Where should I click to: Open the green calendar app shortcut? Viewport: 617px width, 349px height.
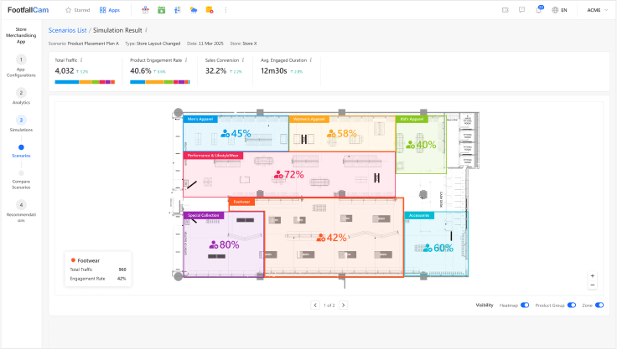point(161,10)
